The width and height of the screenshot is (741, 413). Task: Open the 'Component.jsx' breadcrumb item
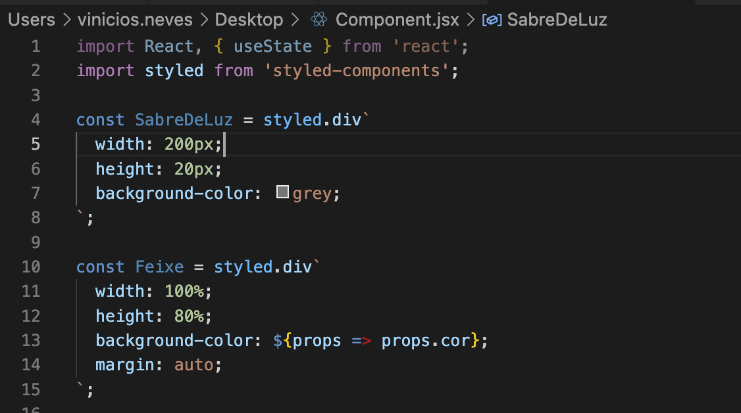click(397, 20)
